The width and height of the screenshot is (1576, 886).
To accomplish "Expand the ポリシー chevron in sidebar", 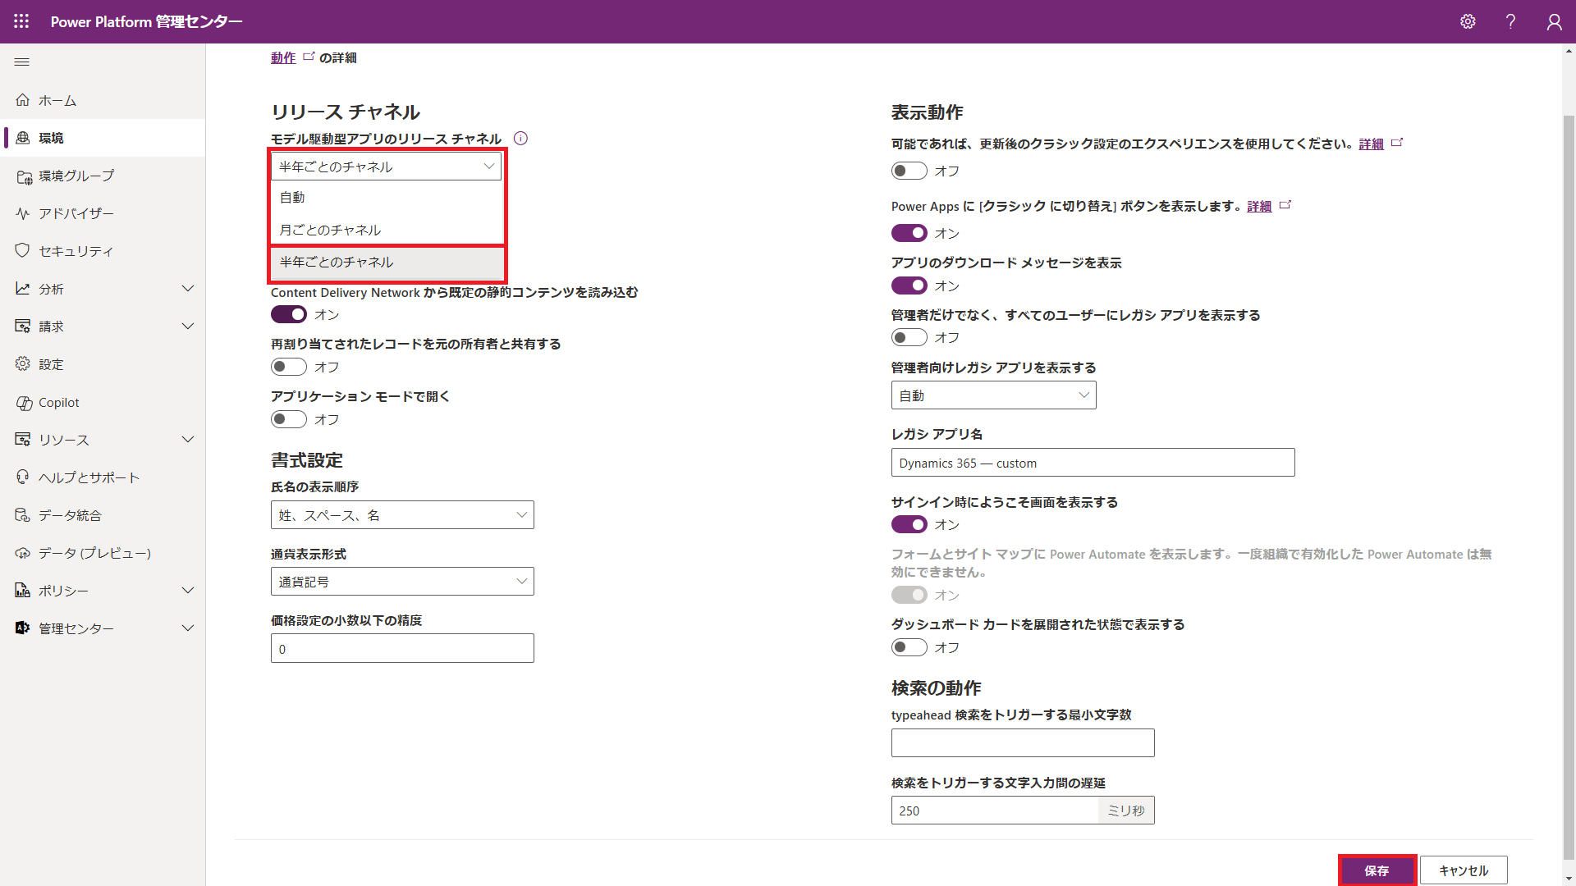I will [188, 591].
